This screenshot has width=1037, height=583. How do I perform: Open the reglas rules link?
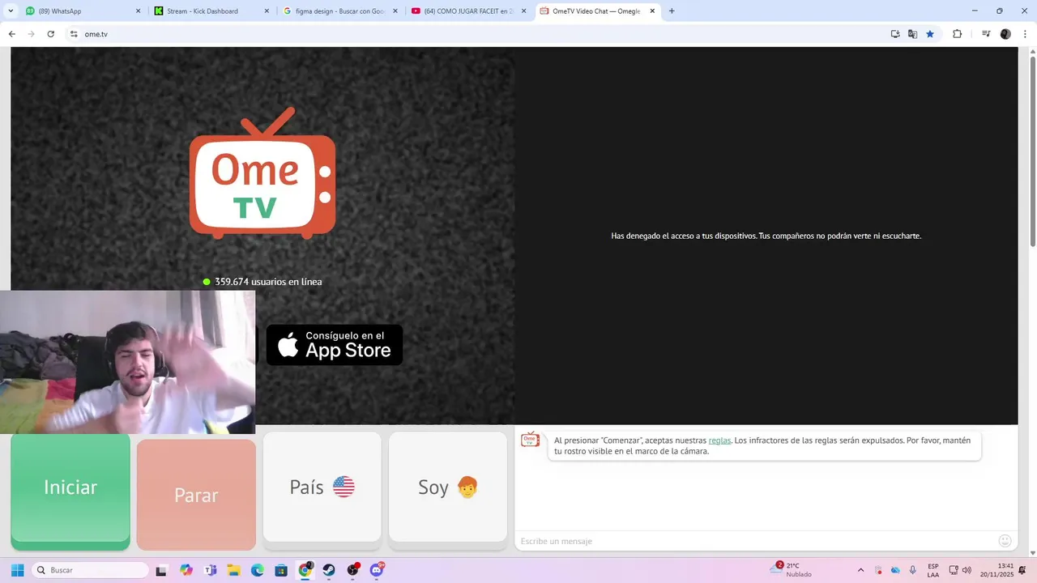[x=719, y=440]
